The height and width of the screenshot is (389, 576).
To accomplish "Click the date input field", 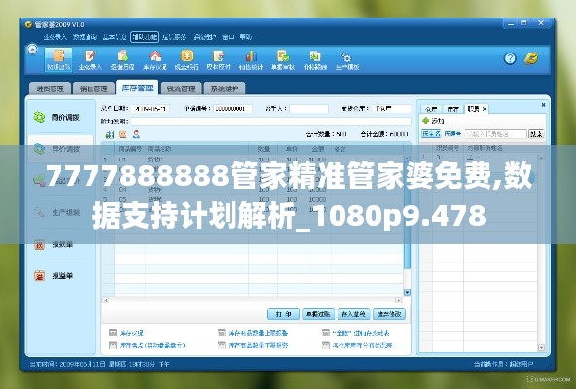I will tap(150, 109).
